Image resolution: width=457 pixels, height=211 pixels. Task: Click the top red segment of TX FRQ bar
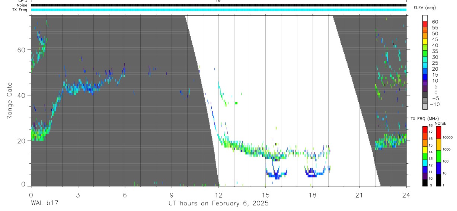pos(425,130)
